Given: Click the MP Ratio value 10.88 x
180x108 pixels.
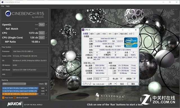Looking at the screenshot, I should pos(36,42).
